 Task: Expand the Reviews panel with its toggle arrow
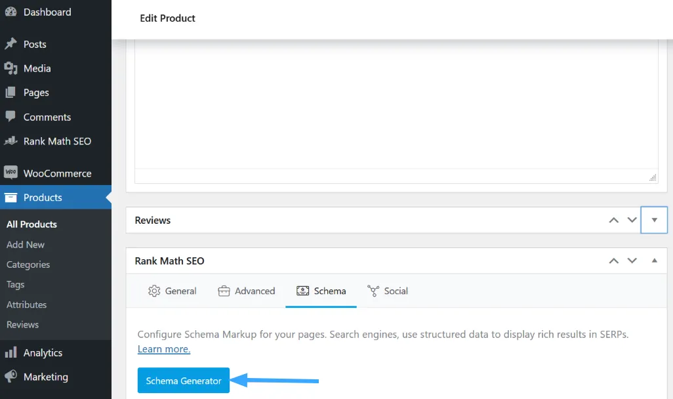(x=654, y=220)
